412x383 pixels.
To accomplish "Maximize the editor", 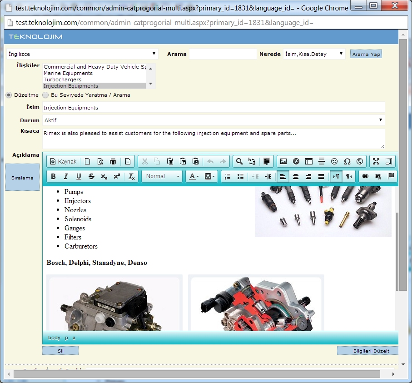I will [x=376, y=161].
